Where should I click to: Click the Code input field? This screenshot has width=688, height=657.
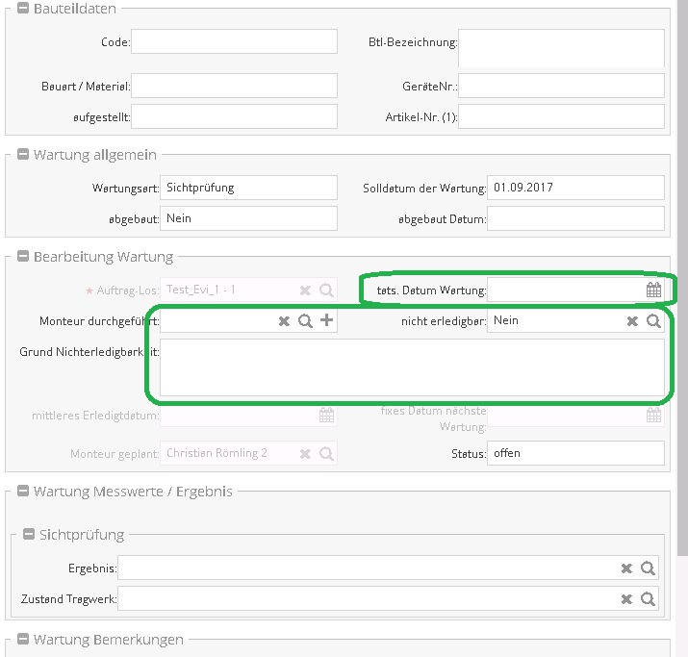[x=234, y=41]
